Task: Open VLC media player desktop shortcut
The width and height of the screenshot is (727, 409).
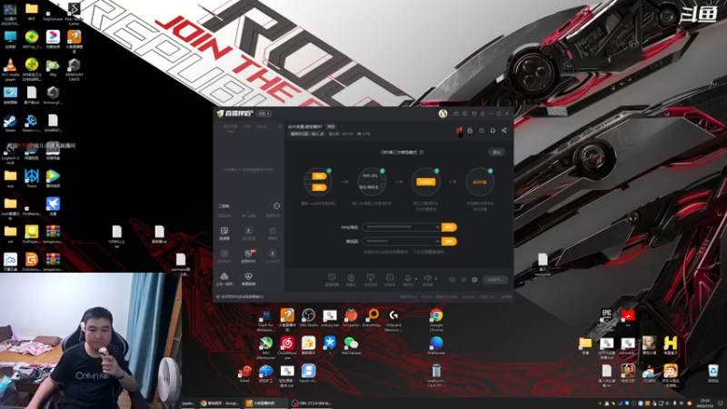Action: coord(10,70)
